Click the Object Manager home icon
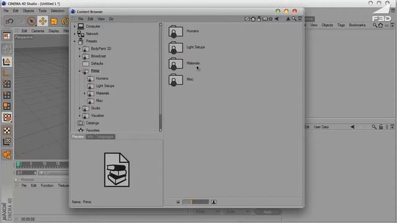 pyautogui.click(x=380, y=25)
